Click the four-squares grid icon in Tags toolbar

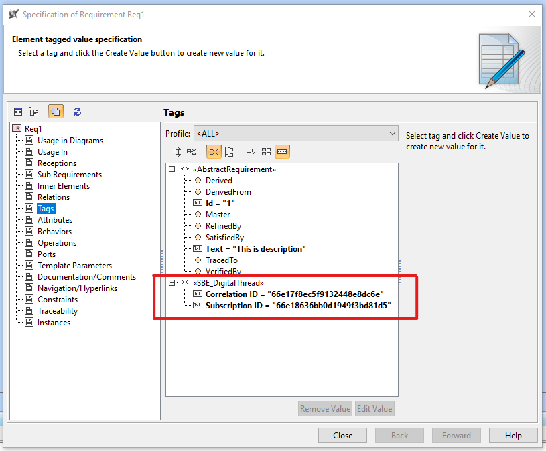click(266, 152)
